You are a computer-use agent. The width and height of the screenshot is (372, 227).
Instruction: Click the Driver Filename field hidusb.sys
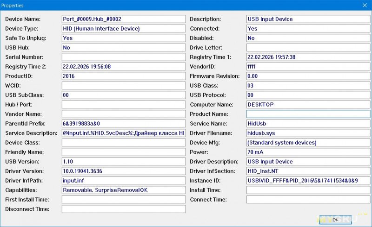point(308,133)
